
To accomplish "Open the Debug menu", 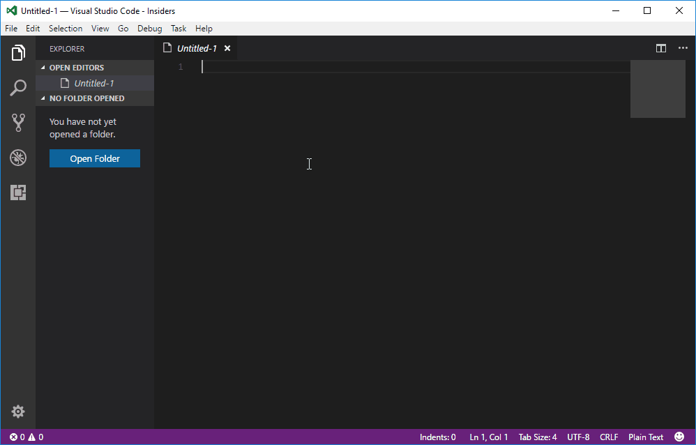I will point(149,29).
